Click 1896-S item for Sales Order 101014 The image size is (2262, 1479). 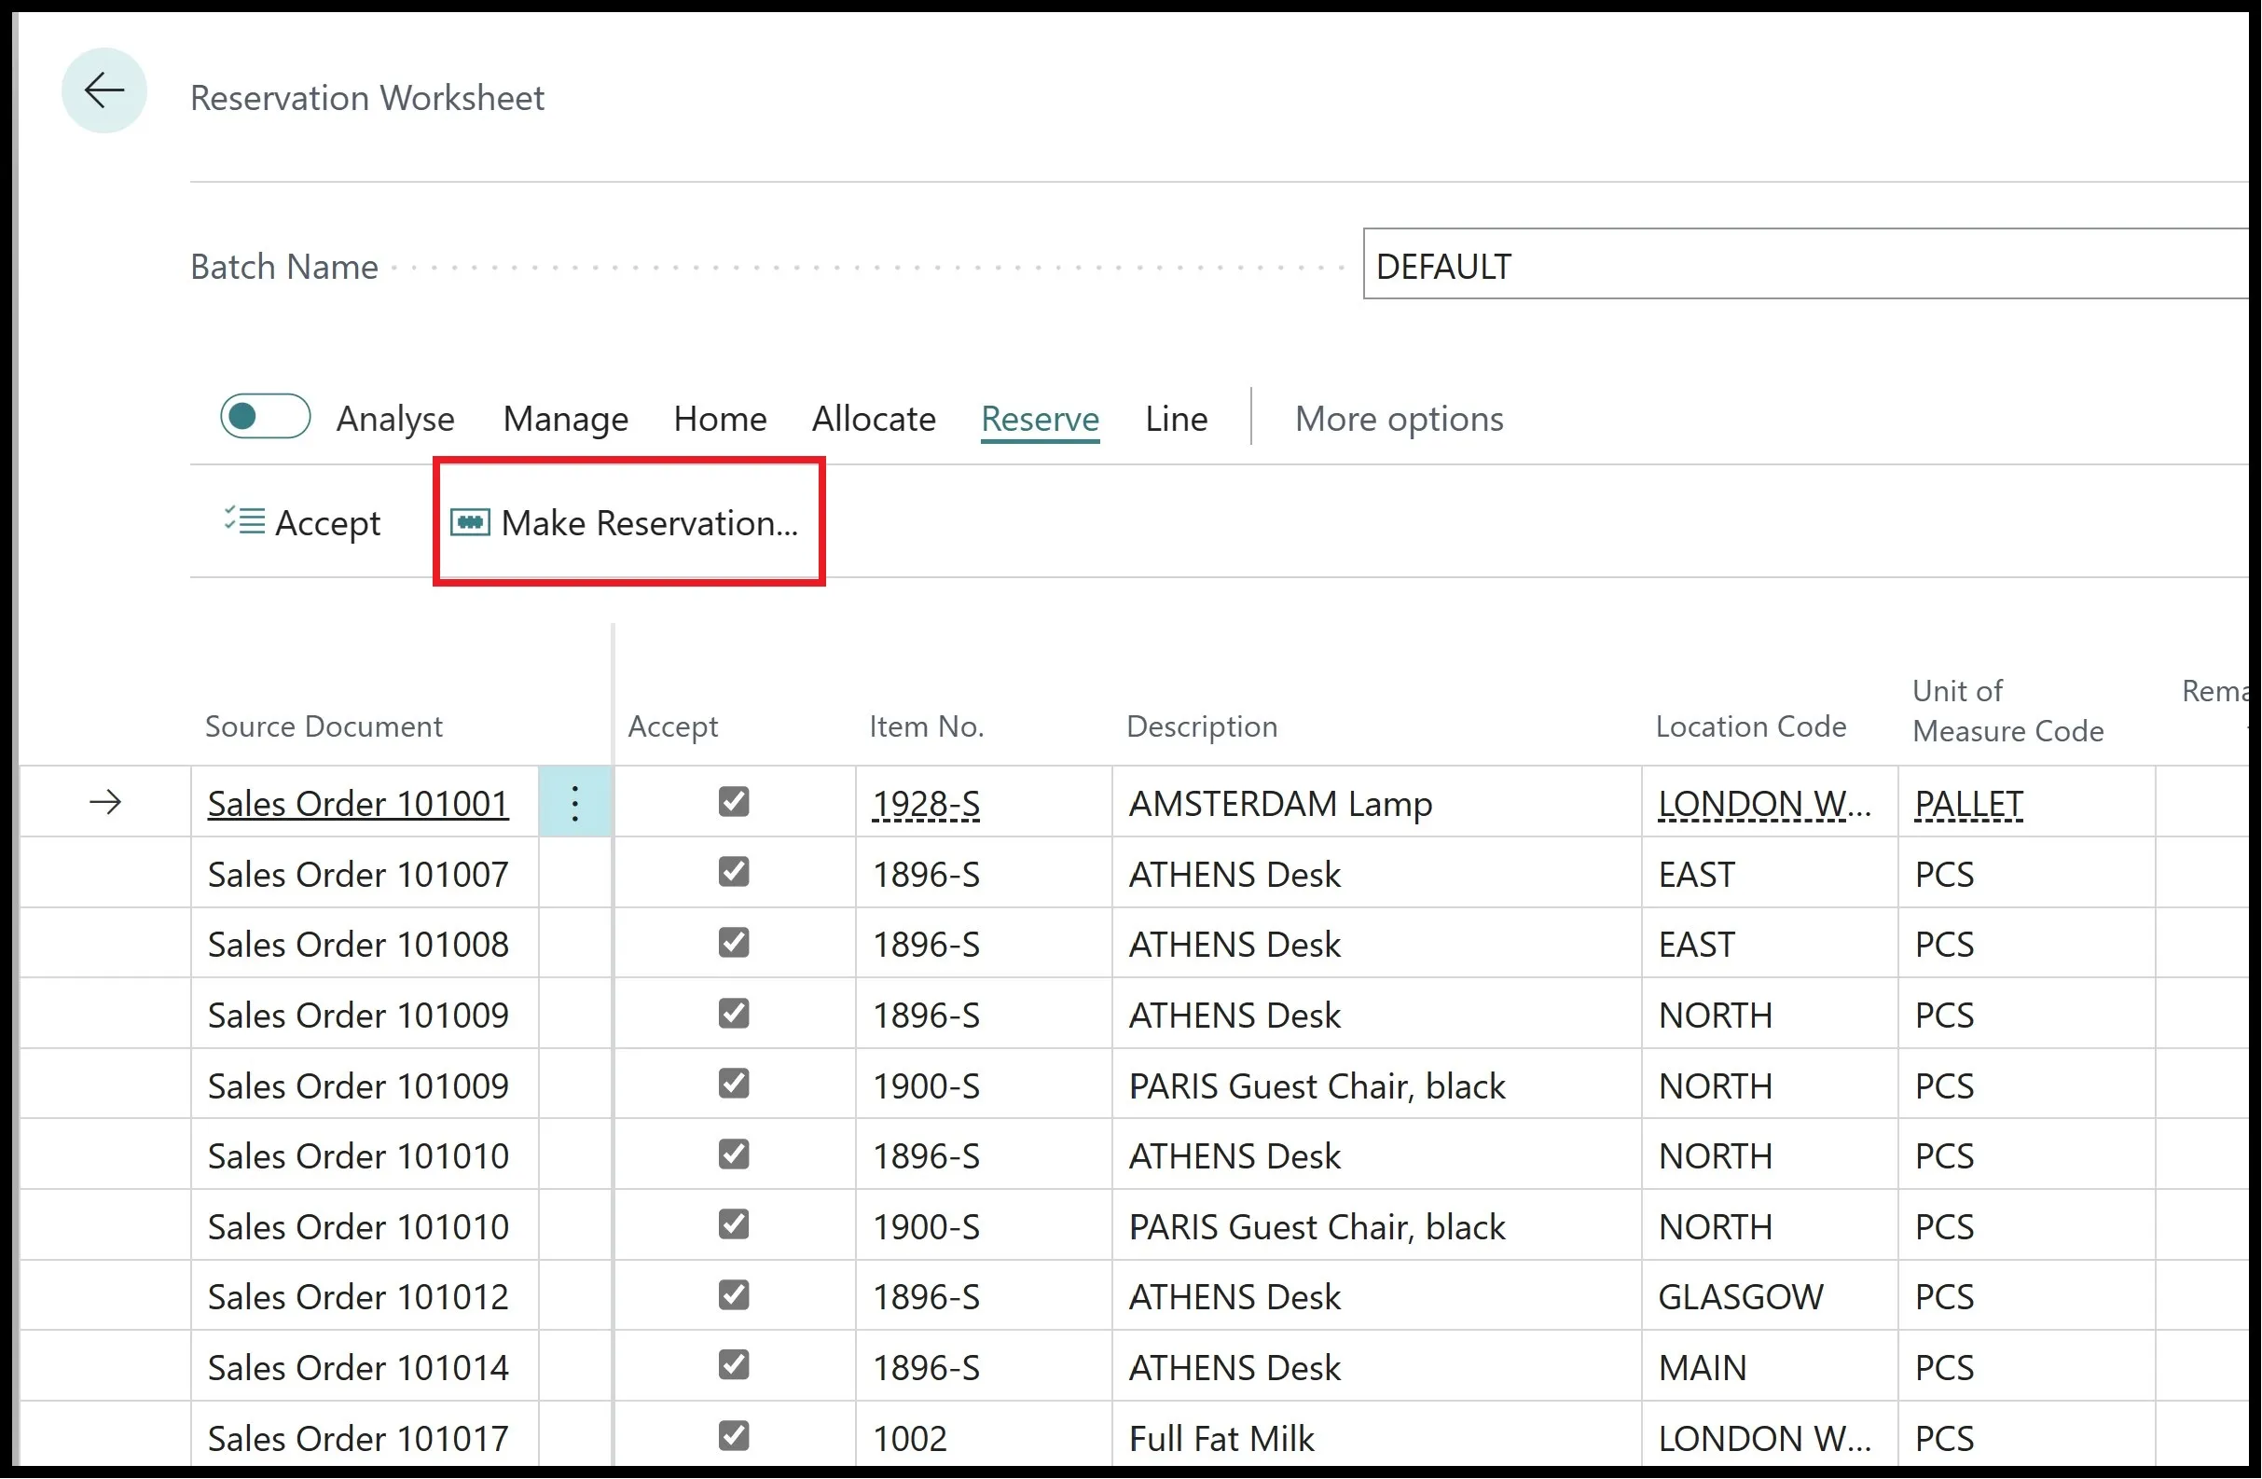pyautogui.click(x=984, y=1367)
